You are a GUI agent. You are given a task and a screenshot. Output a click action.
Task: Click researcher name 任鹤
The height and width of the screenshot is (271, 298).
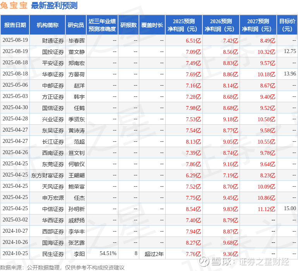(79, 108)
